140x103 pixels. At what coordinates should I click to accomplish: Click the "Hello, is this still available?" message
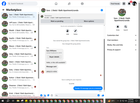[x=56, y=62]
